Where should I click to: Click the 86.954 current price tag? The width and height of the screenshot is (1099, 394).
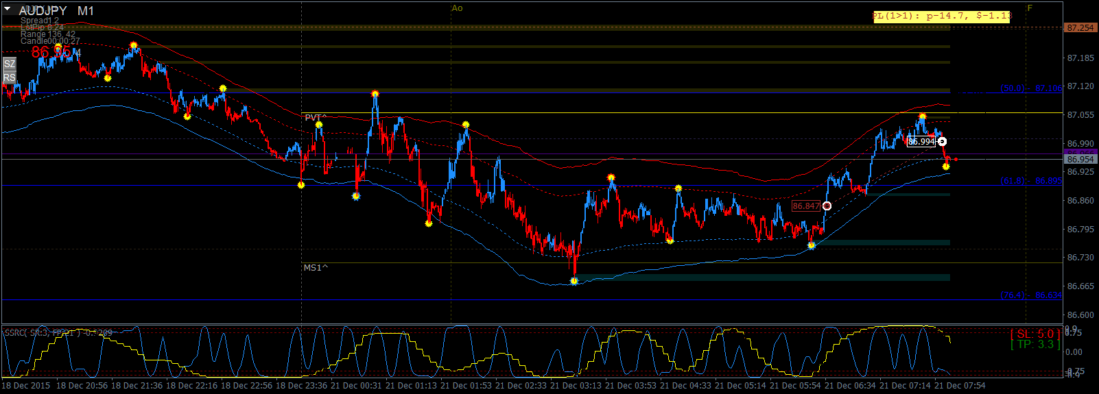[1080, 159]
